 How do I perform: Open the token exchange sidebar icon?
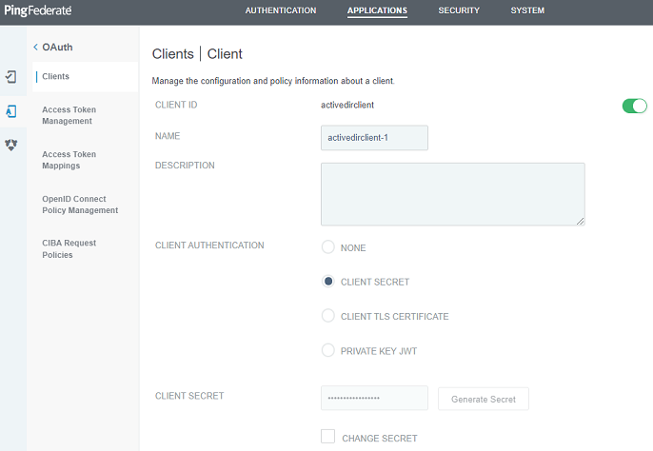(x=10, y=145)
